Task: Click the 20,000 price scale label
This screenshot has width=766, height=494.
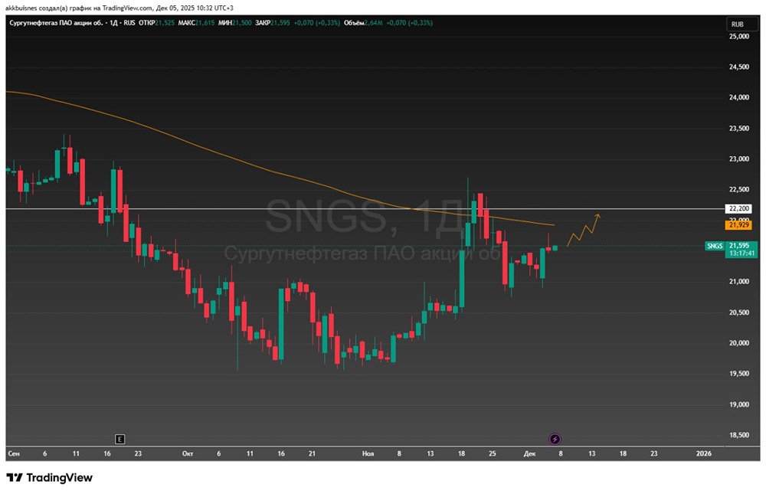Action: tap(738, 343)
